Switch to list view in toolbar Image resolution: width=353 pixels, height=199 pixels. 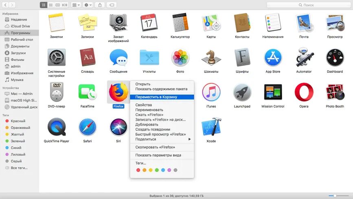coord(50,5)
